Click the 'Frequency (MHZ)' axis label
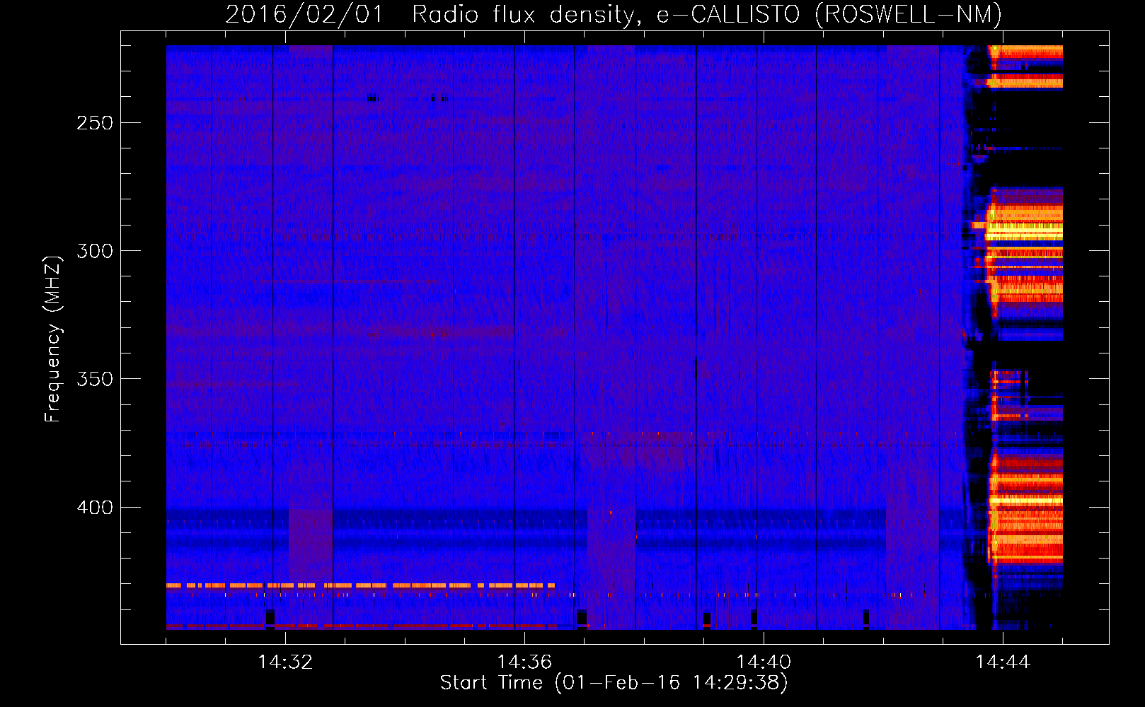1145x707 pixels. [x=53, y=339]
